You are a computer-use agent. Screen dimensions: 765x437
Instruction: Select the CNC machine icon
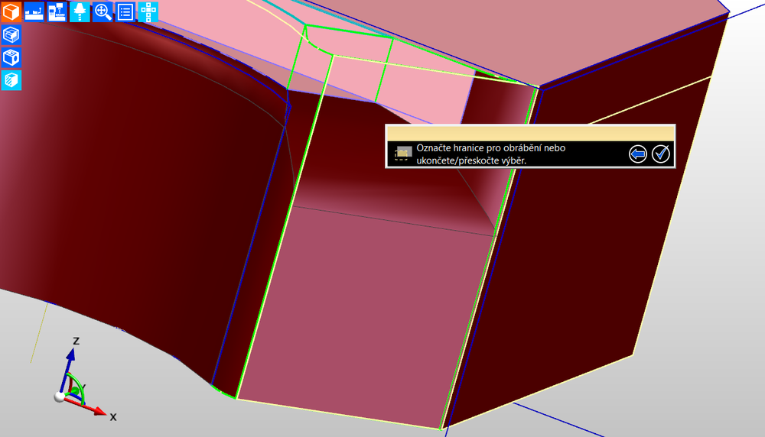pyautogui.click(x=57, y=11)
